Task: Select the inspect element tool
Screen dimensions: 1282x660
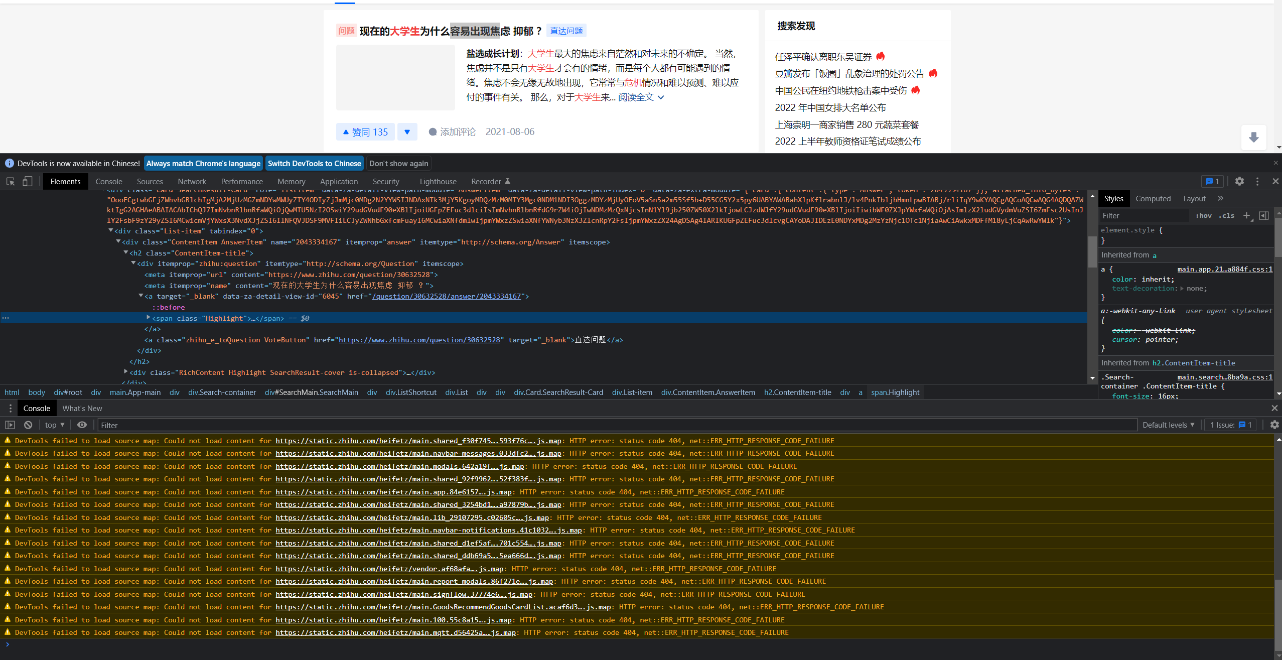Action: [10, 181]
